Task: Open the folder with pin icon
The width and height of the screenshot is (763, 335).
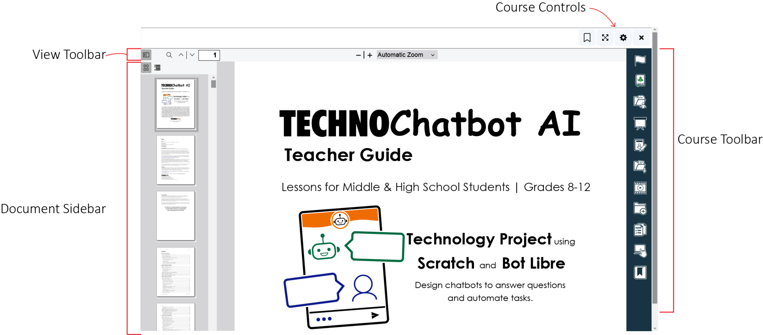Action: (640, 166)
